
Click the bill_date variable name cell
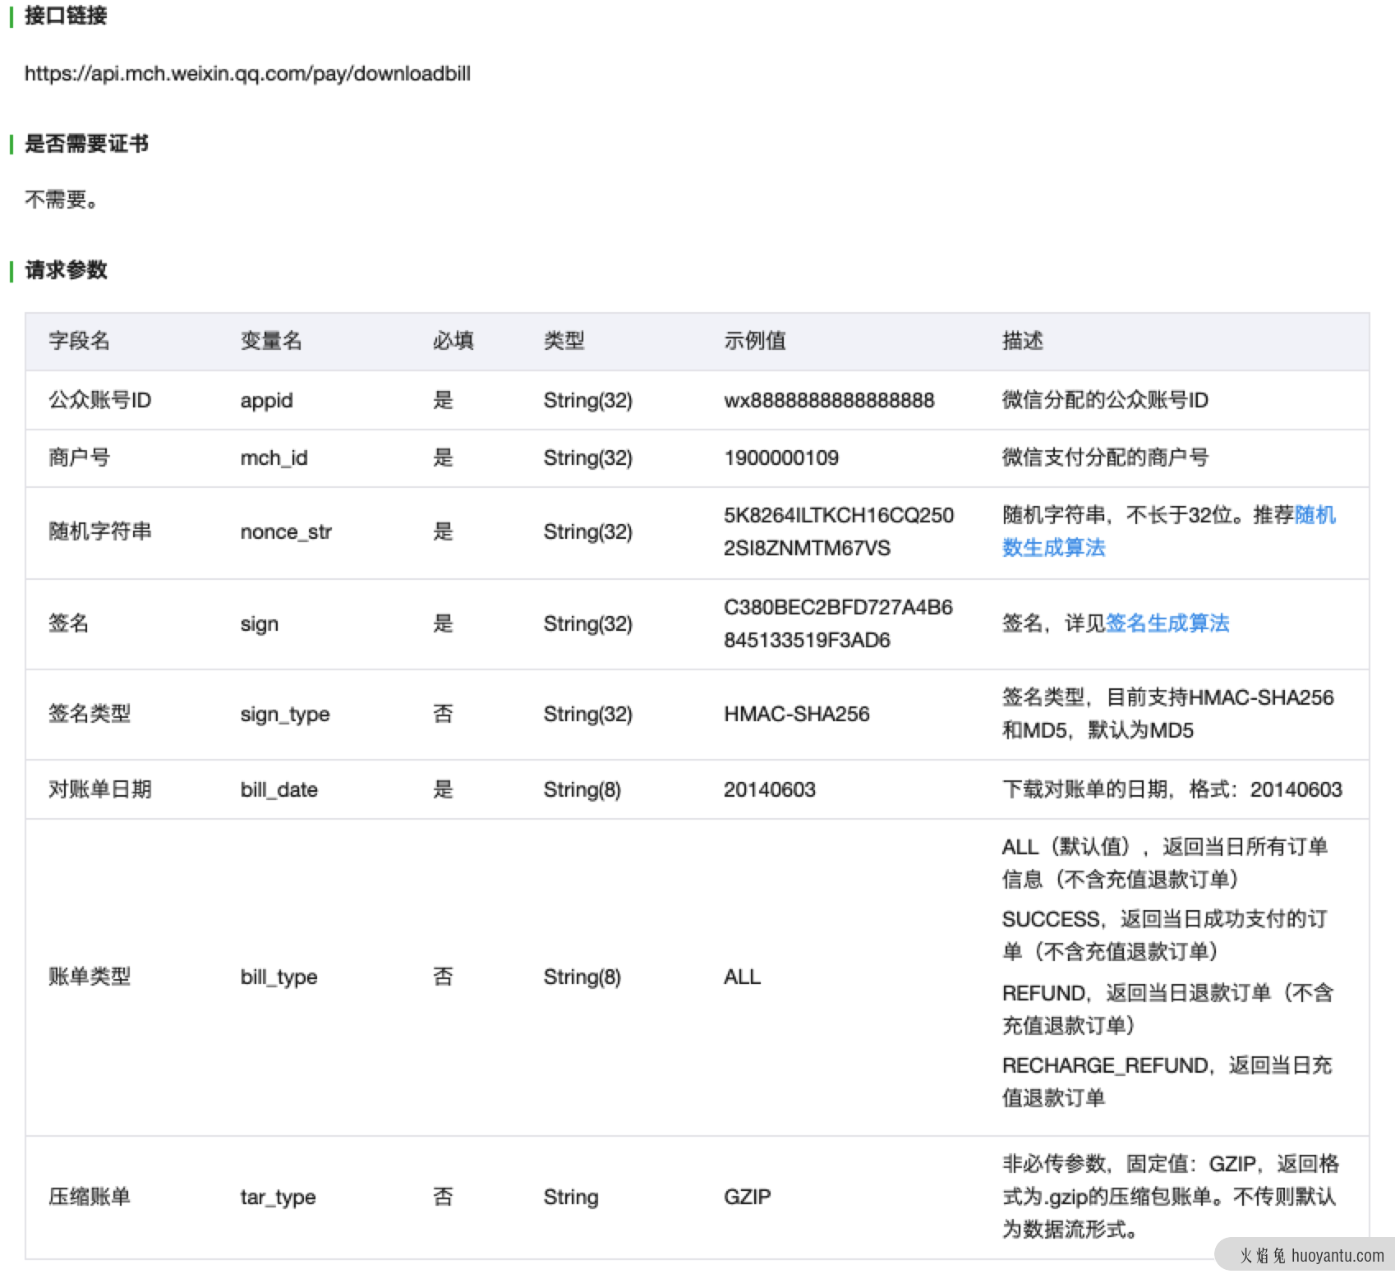tap(279, 790)
